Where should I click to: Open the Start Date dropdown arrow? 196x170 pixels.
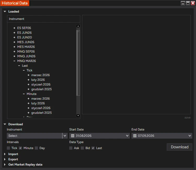click(127, 136)
